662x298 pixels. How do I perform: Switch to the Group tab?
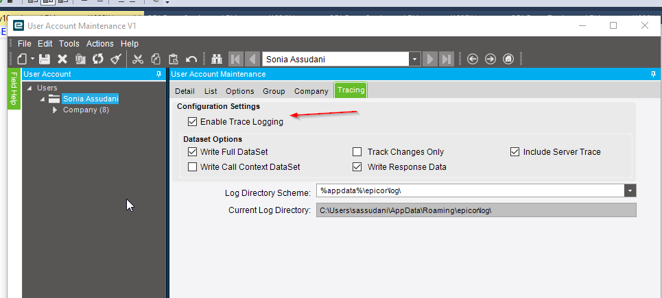274,91
